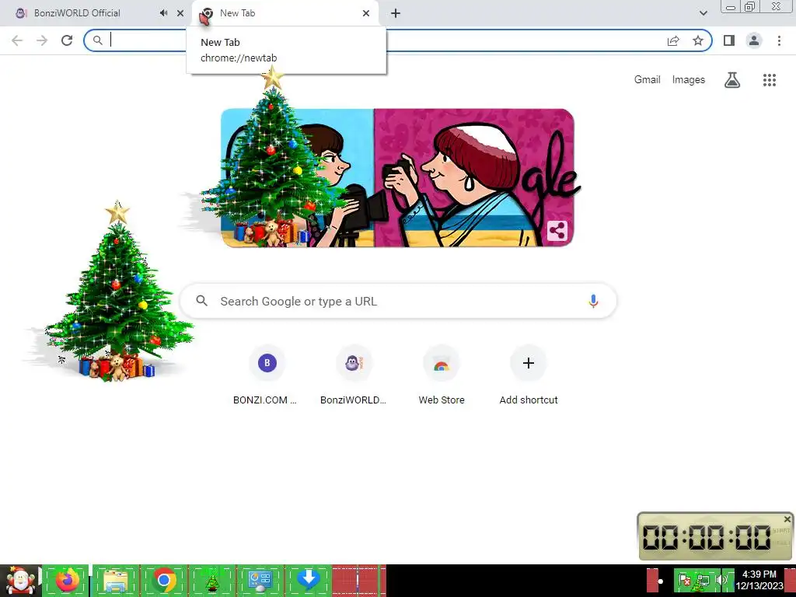
Task: Click the Search Google or type a URL box
Action: [x=399, y=301]
